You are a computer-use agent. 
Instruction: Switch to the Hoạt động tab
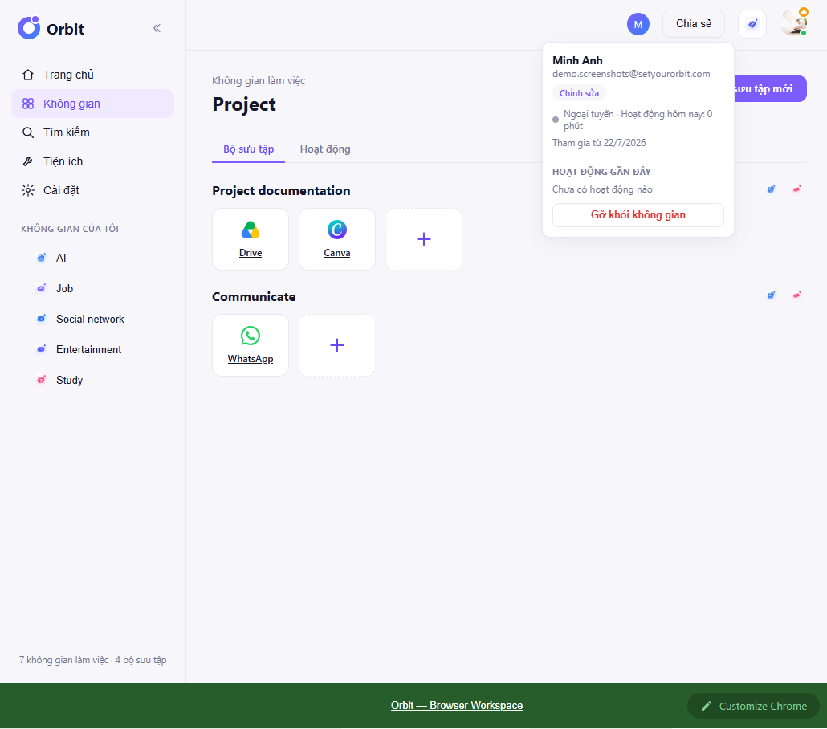[x=325, y=149]
